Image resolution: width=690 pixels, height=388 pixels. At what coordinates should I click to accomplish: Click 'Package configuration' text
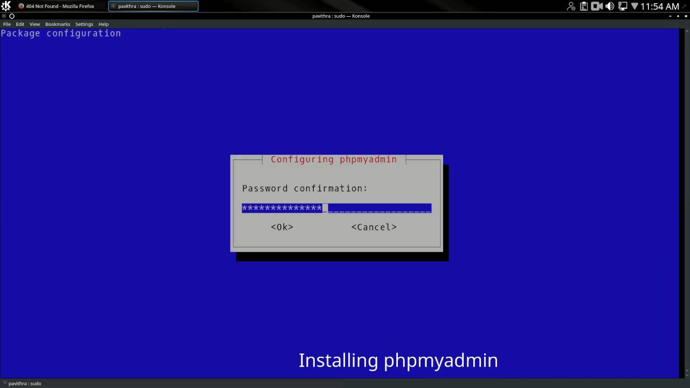61,33
